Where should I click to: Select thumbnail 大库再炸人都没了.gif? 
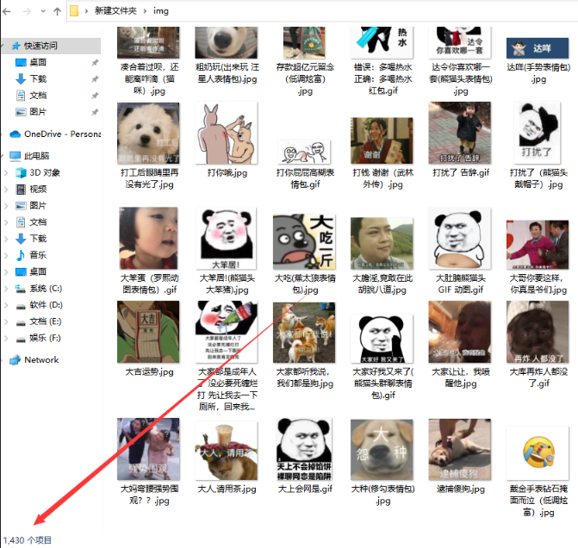click(x=538, y=332)
